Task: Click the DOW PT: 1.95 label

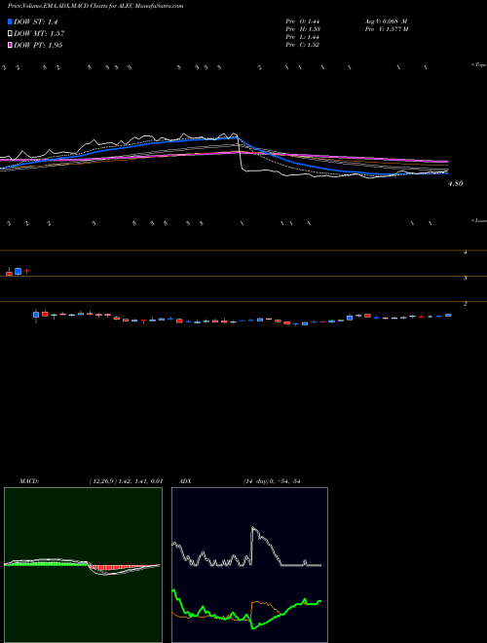Action: tap(38, 45)
